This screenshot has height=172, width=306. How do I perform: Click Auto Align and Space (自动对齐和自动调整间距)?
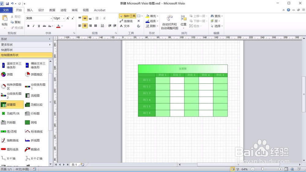(x=170, y=22)
